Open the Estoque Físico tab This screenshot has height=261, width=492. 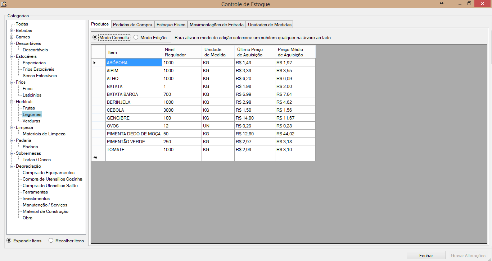171,25
